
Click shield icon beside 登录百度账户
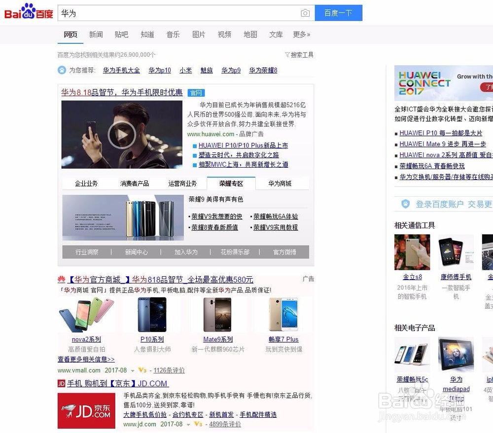click(406, 204)
